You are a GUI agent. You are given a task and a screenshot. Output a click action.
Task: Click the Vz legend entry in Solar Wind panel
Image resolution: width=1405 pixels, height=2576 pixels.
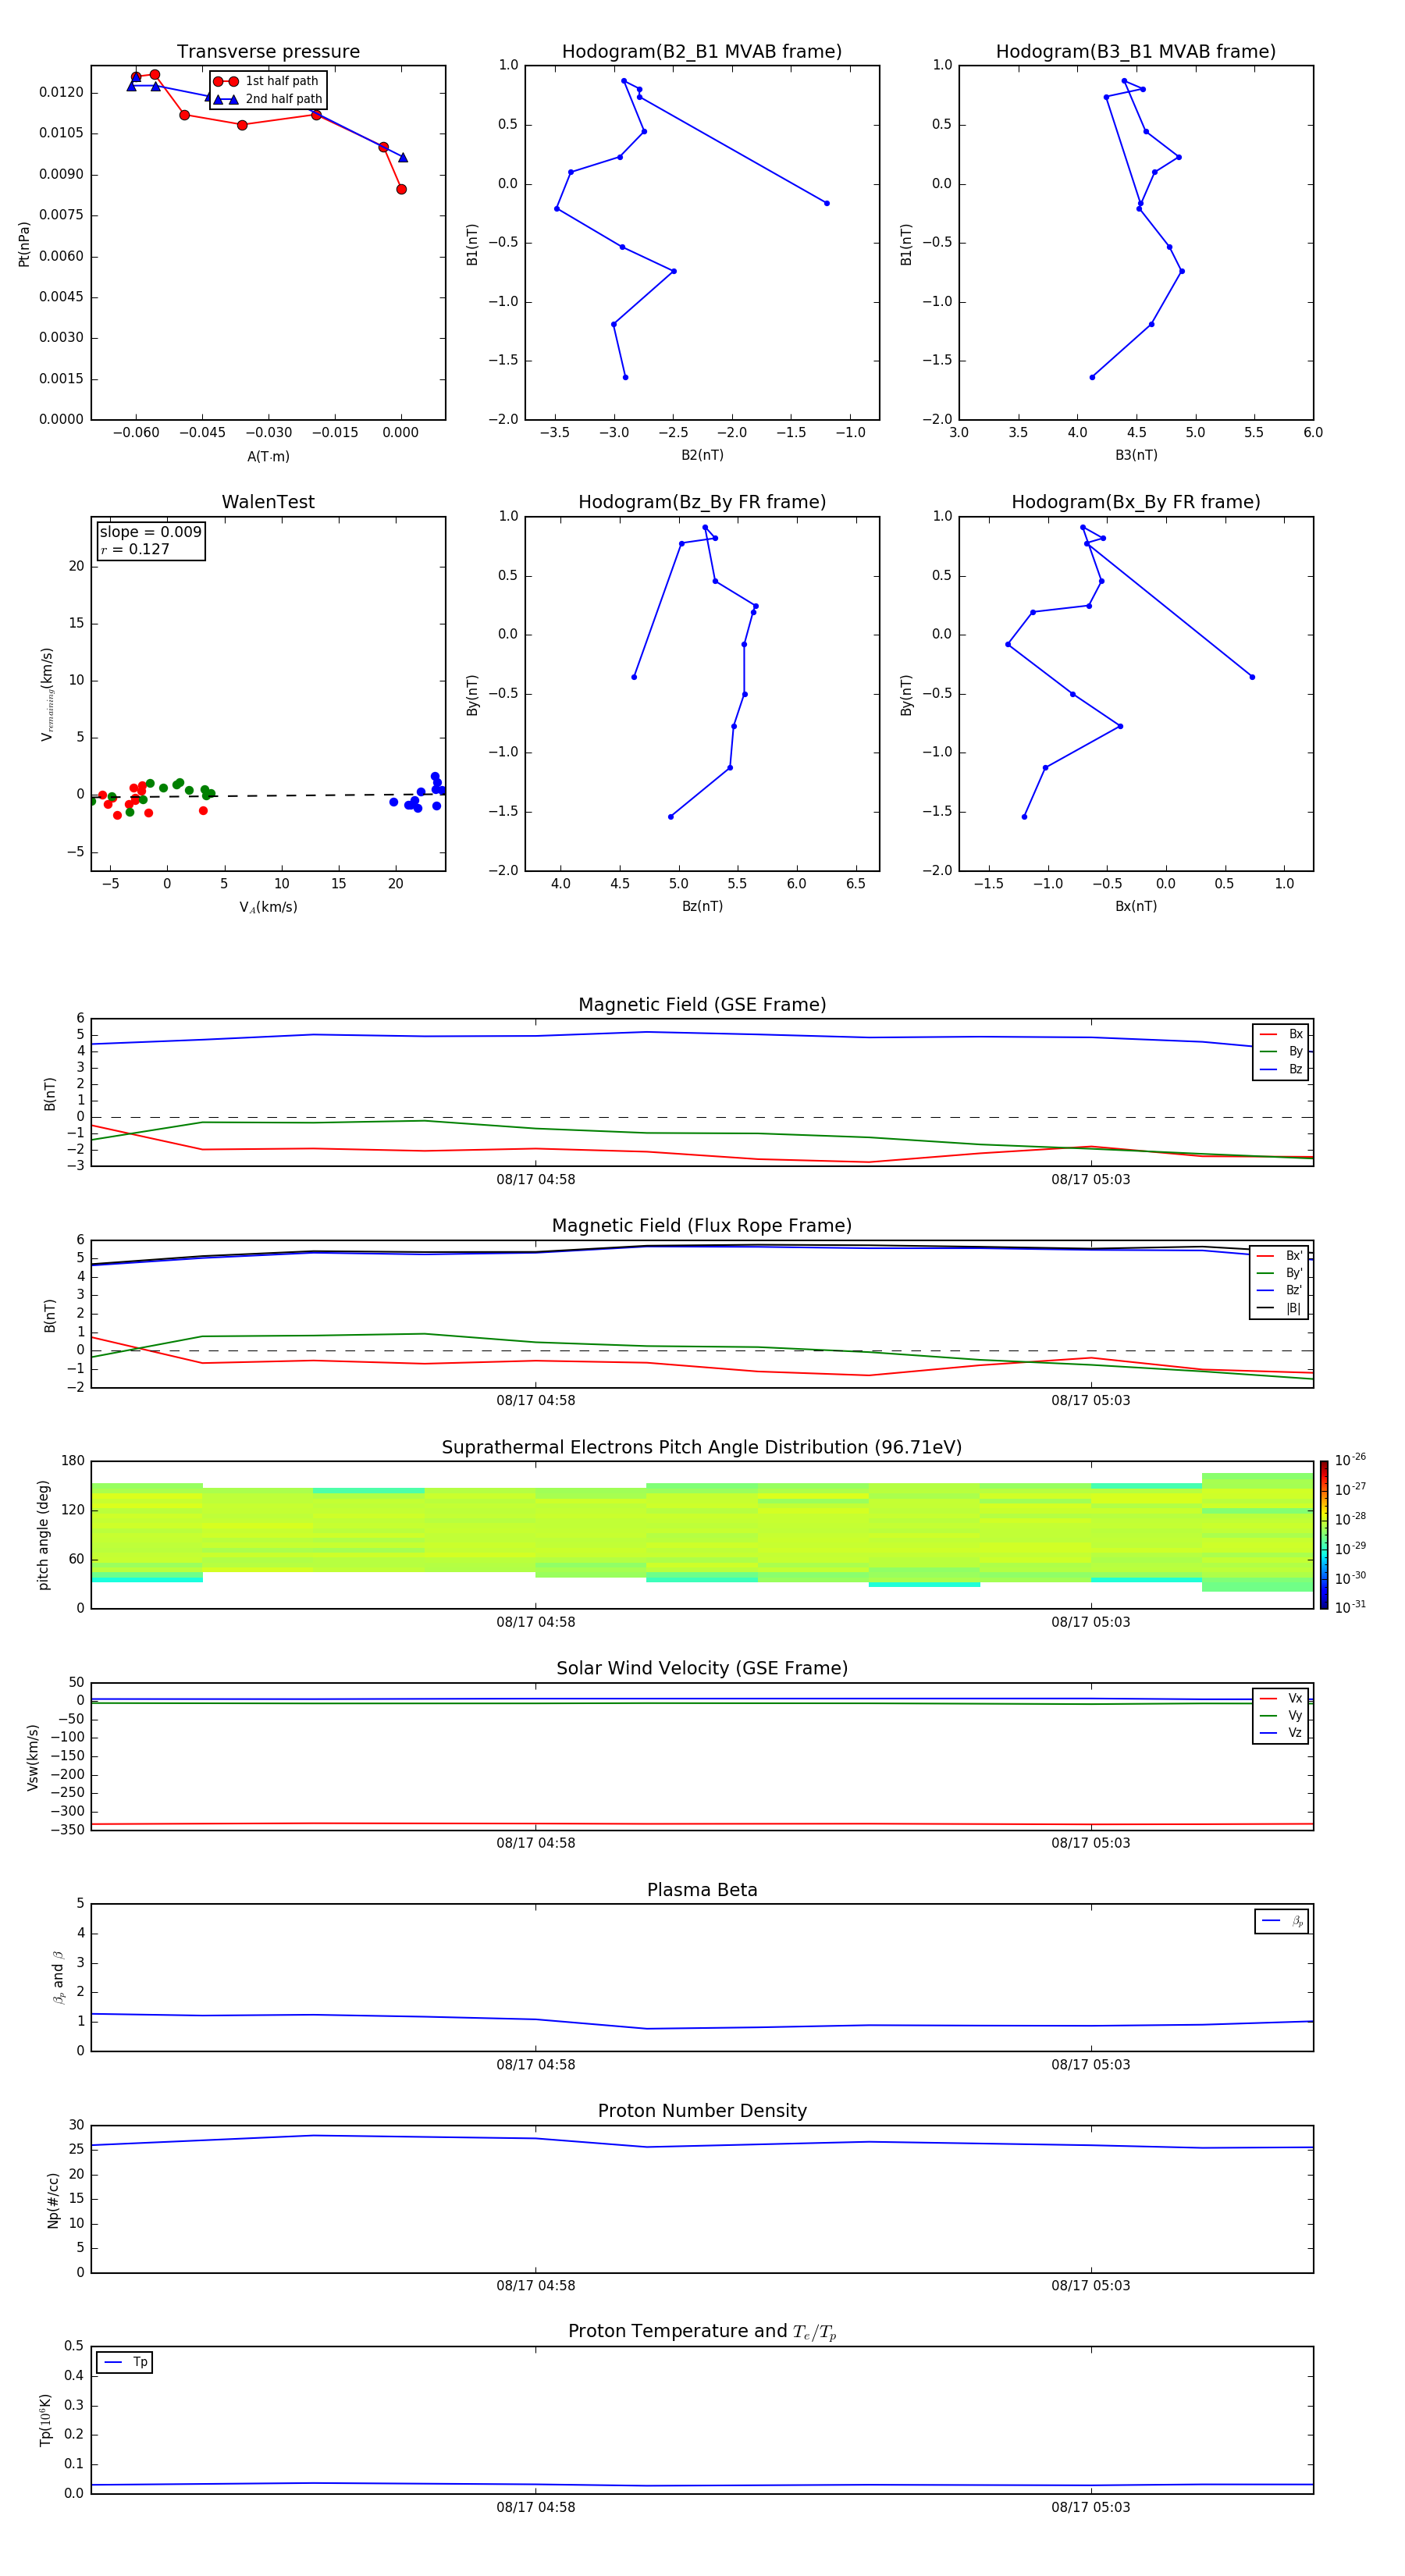click(x=1281, y=1732)
